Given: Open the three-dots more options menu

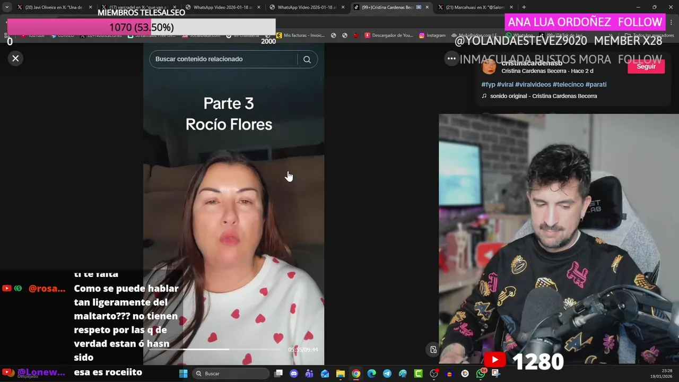Looking at the screenshot, I should coord(451,59).
